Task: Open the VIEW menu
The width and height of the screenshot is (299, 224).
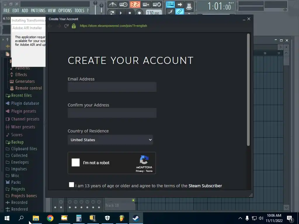Action: [x=52, y=10]
